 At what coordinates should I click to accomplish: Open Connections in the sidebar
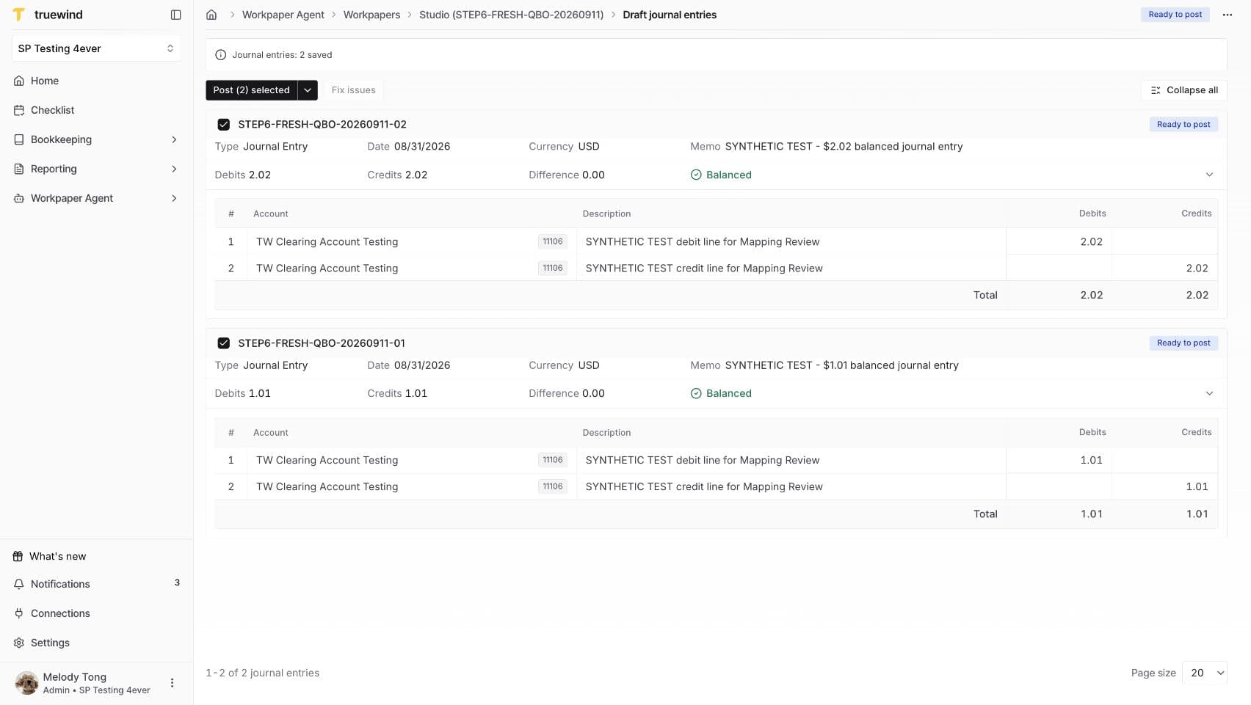pos(96,613)
